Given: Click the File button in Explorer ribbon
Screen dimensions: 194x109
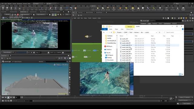Looking at the screenshot, I should coord(105,29).
